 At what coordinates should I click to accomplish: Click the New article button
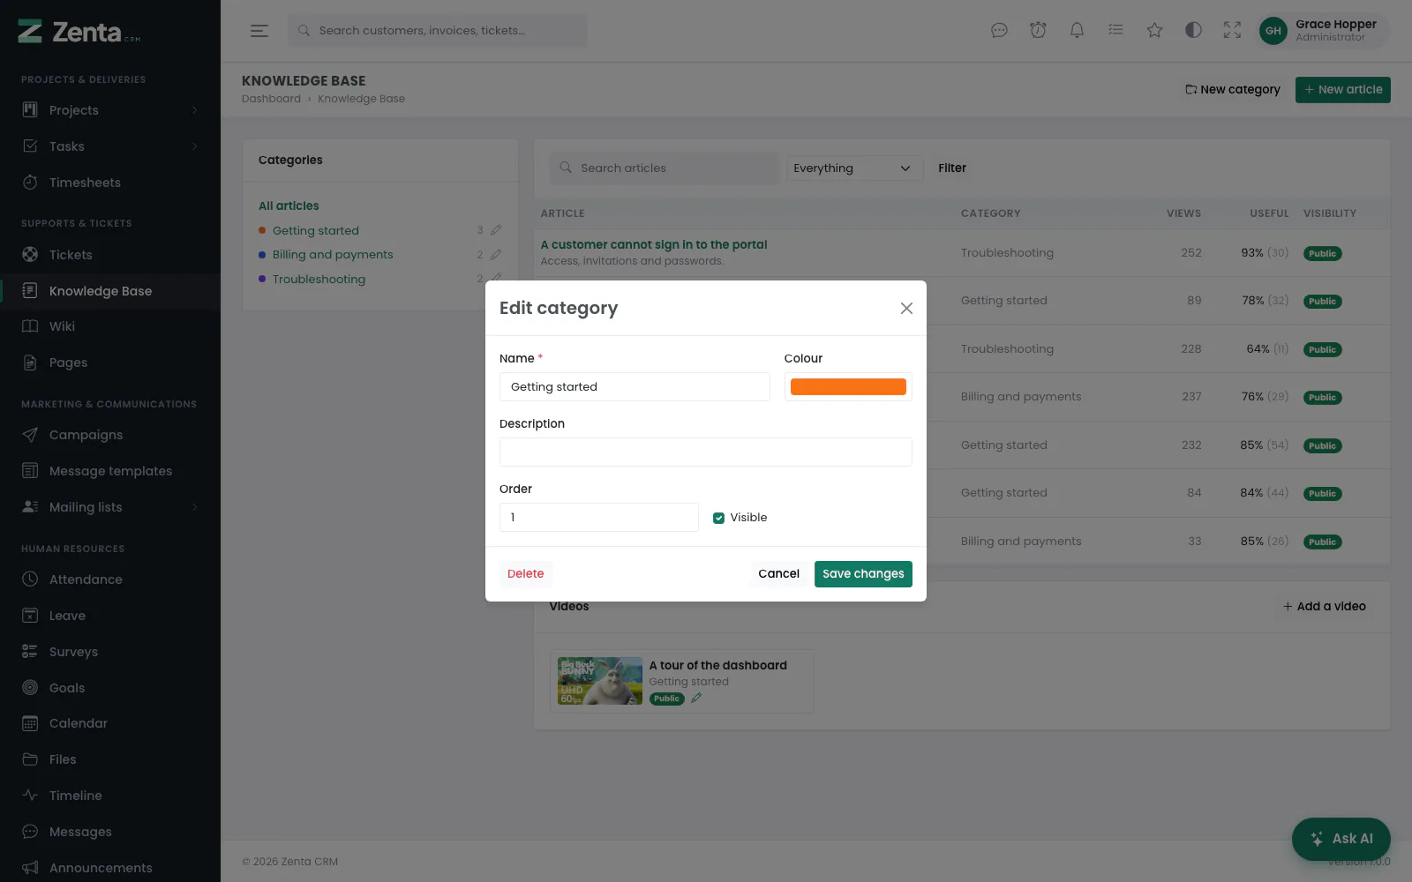pyautogui.click(x=1343, y=90)
